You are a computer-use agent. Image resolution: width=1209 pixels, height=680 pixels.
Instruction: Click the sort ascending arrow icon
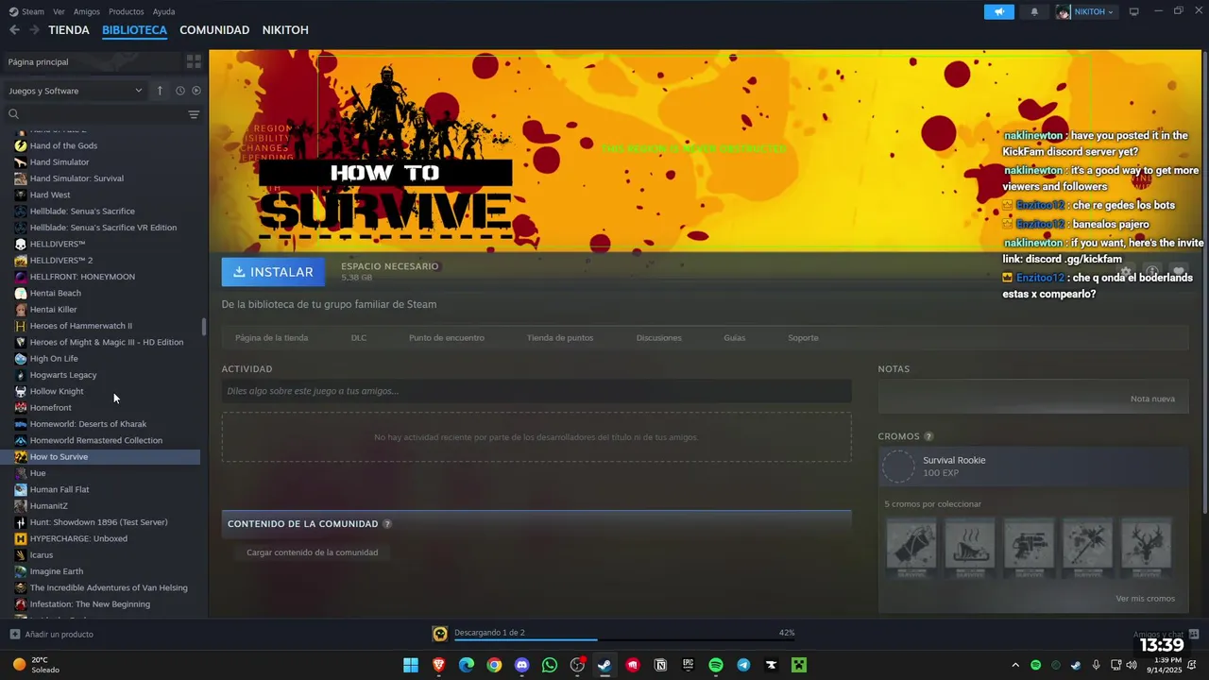(160, 91)
